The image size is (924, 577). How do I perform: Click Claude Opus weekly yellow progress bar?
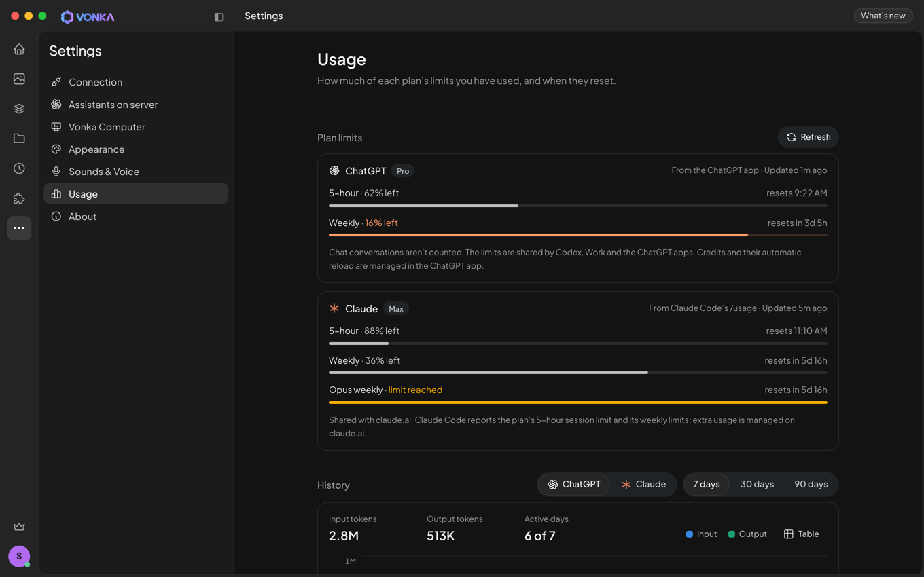coord(578,403)
